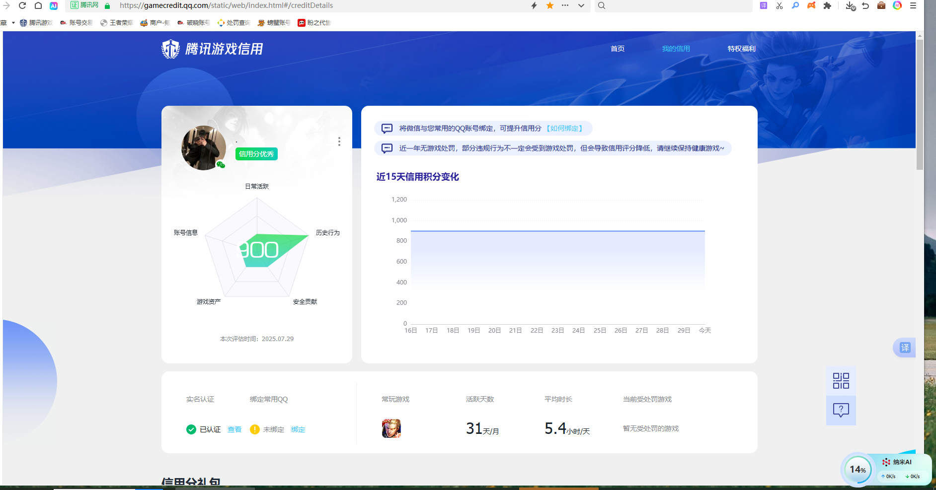Open the 盼之代售 bookmark
936x490 pixels.
click(314, 22)
